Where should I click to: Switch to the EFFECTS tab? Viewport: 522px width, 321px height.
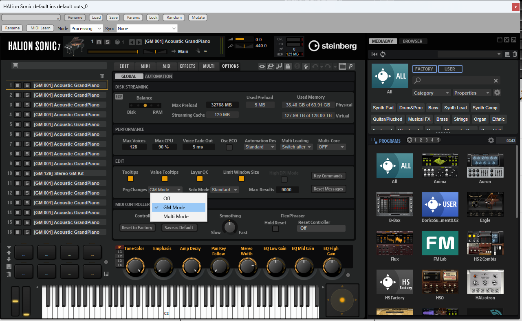[x=187, y=66]
